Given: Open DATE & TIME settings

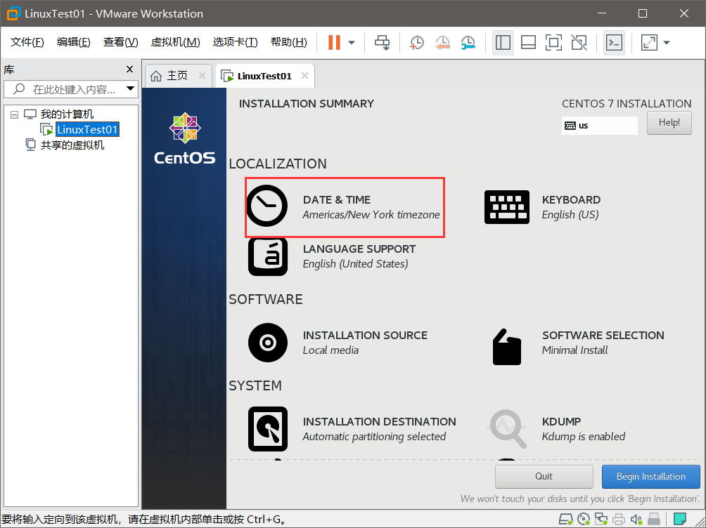Looking at the screenshot, I should click(x=345, y=207).
